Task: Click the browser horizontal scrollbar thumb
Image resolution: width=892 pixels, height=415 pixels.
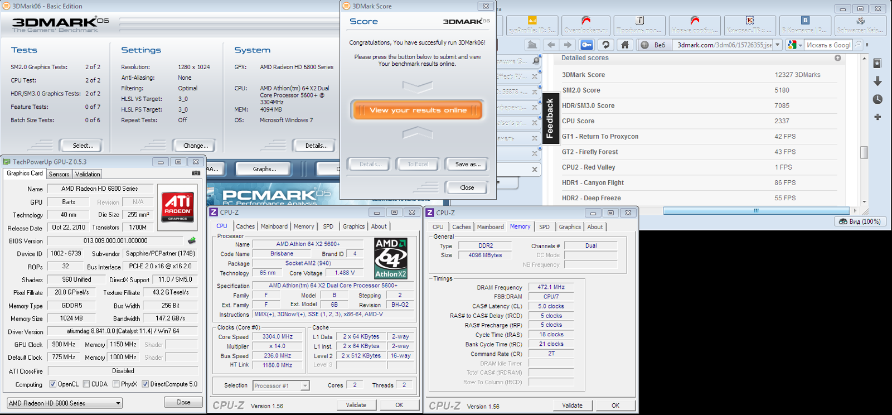Action: point(756,211)
